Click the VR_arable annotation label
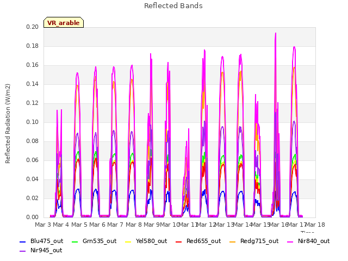The height and width of the screenshot is (261, 348). click(x=64, y=23)
